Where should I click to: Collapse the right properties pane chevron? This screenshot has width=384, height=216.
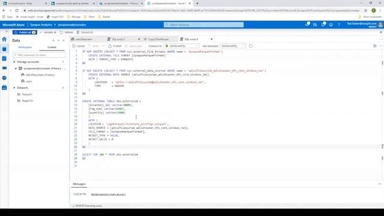pos(381,32)
